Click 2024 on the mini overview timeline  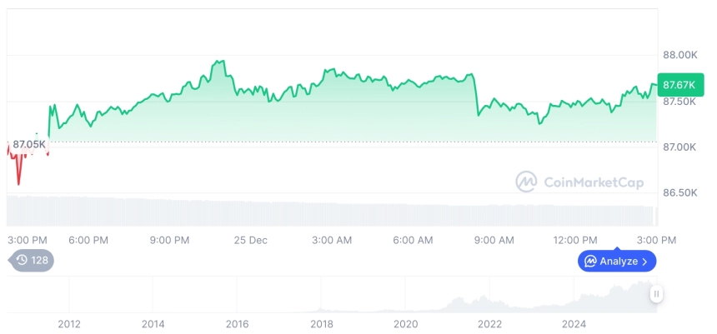(574, 324)
